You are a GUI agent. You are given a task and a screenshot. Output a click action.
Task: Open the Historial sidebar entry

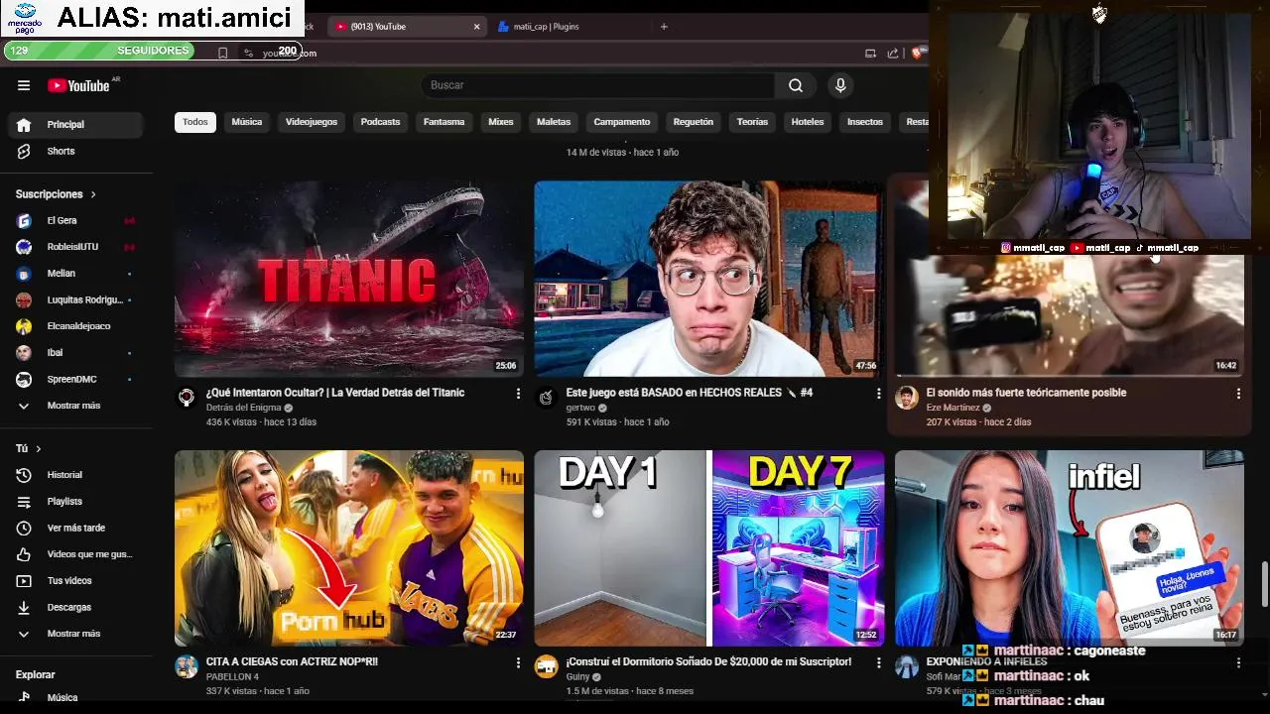76,475
